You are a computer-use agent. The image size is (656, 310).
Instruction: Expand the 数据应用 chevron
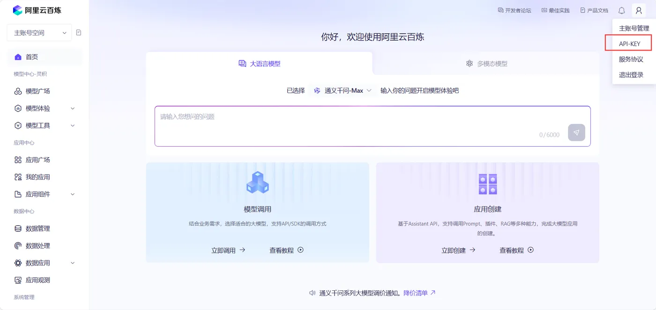(x=73, y=263)
